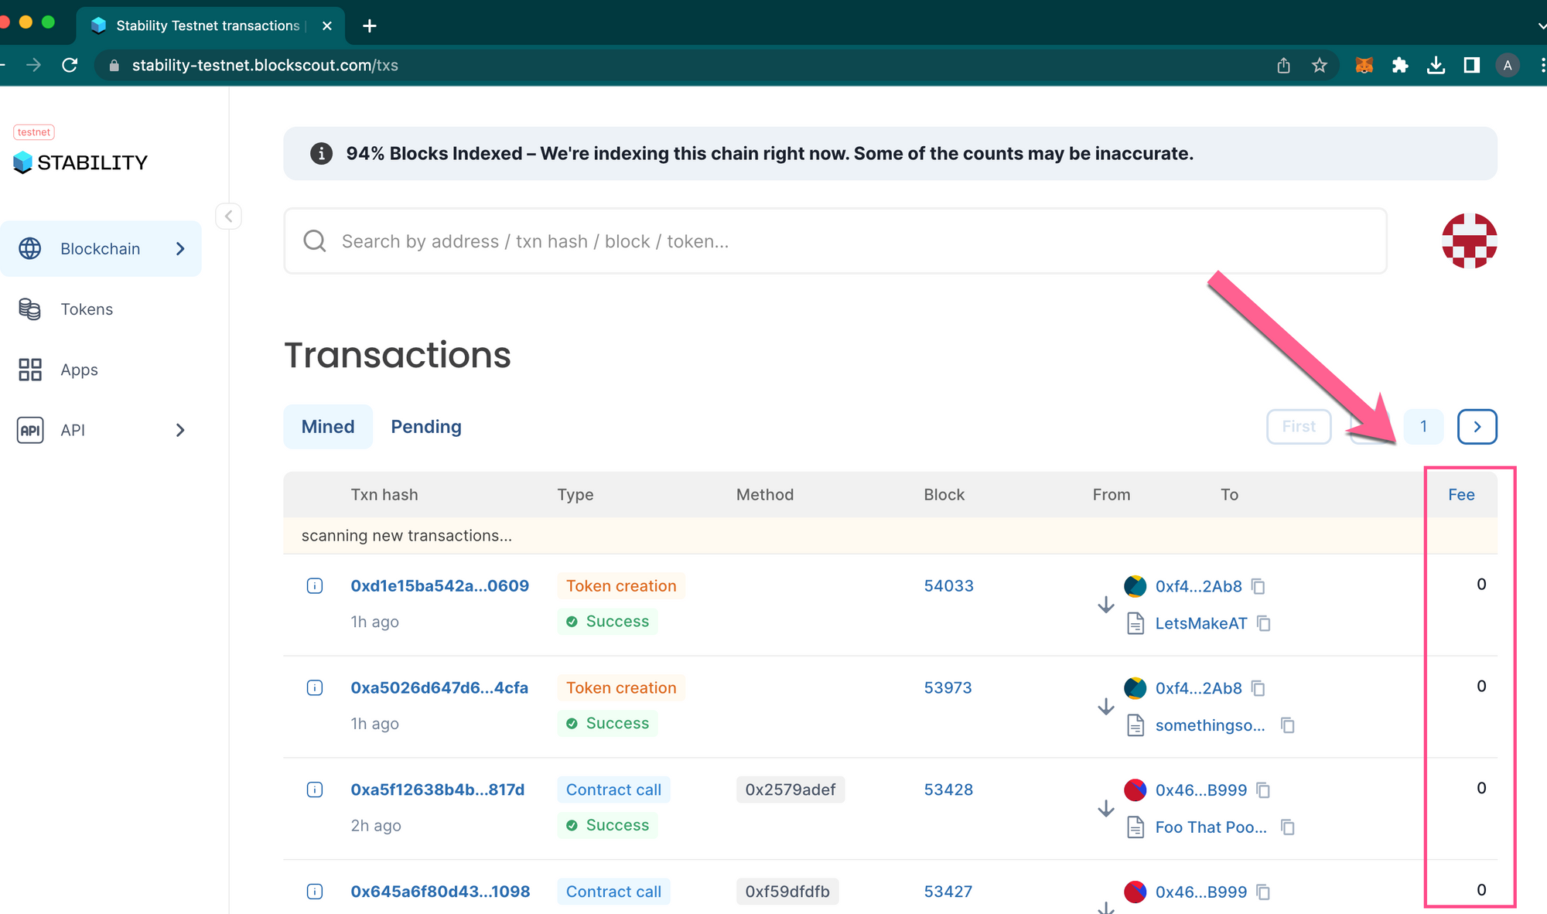Open browser downloads
The height and width of the screenshot is (914, 1547).
tap(1436, 65)
